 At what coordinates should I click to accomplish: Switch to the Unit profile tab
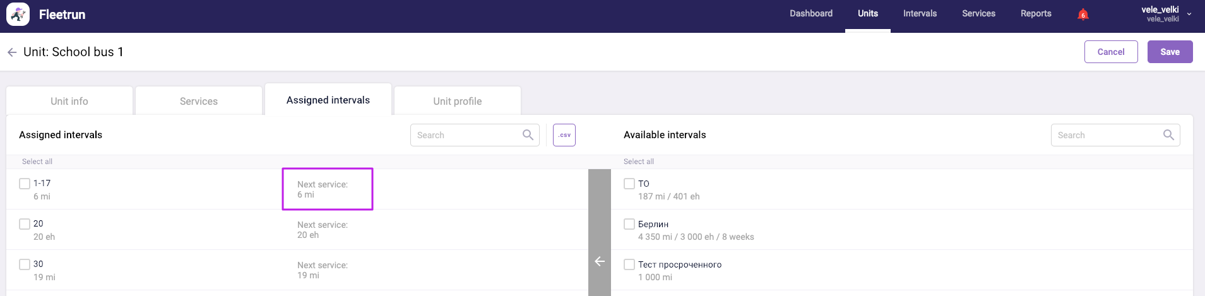click(x=458, y=101)
